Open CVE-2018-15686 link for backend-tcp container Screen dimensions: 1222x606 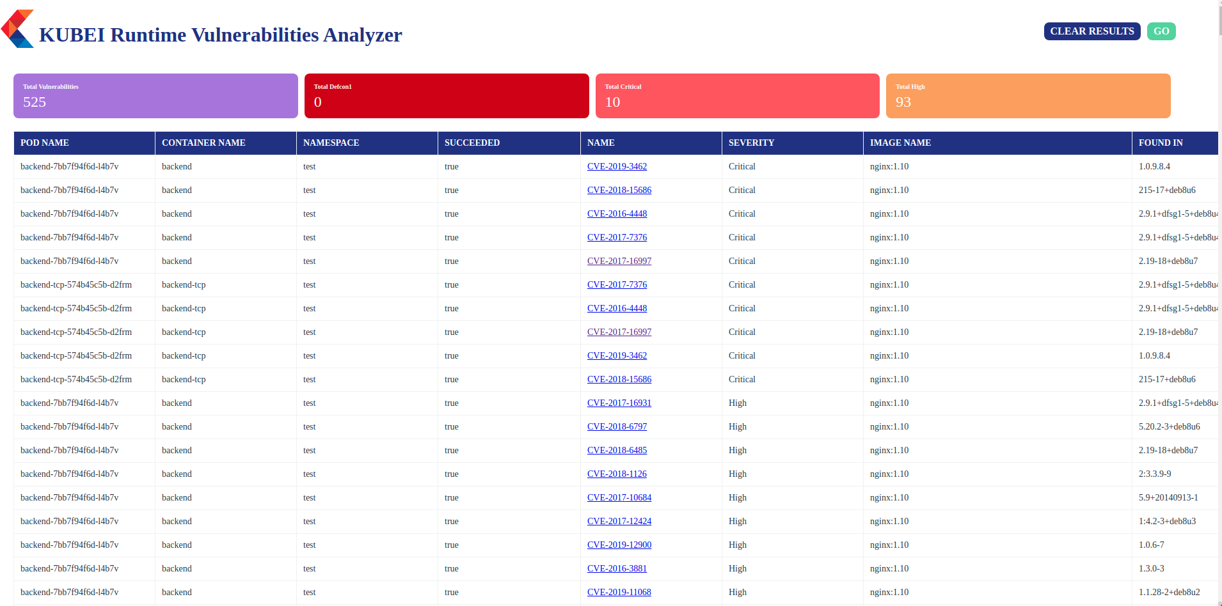pos(619,379)
